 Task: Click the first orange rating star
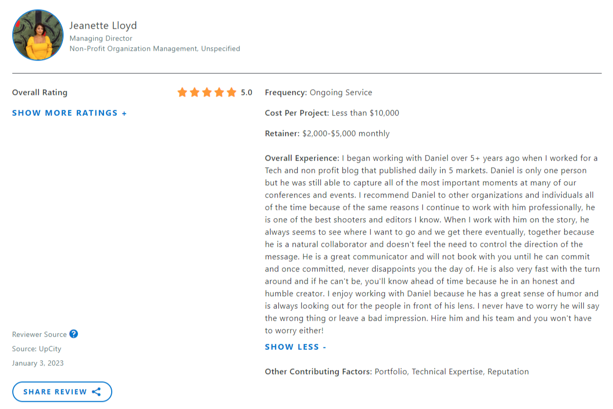pyautogui.click(x=182, y=92)
